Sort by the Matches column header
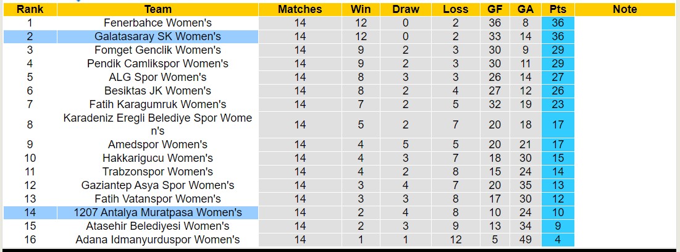Screen dimensions: 680x252 [300, 9]
